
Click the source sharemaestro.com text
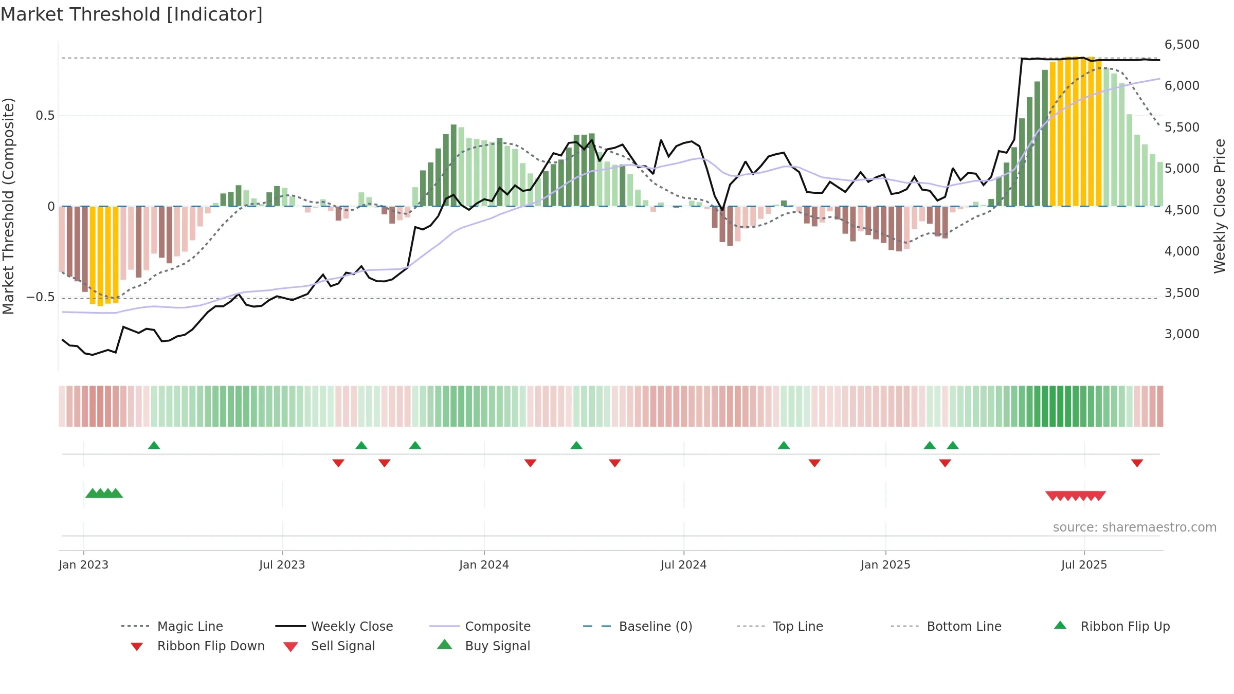click(1135, 527)
